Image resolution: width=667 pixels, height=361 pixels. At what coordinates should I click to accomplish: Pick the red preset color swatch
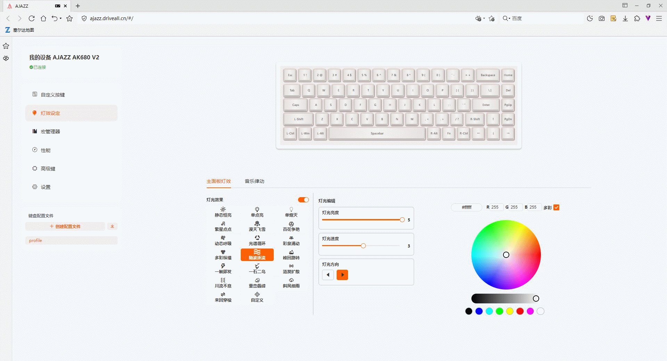pyautogui.click(x=520, y=311)
